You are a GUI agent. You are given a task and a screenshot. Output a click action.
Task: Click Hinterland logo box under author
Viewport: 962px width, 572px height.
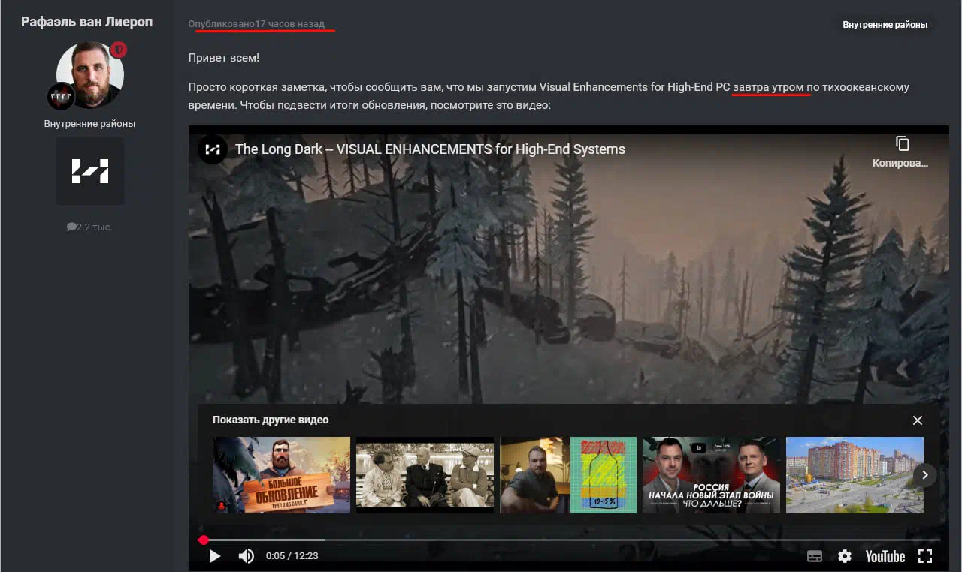(x=90, y=171)
